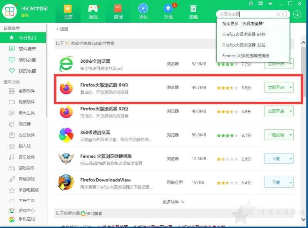308x228 pixels.
Task: Open the 净化 tab
Action: point(143,12)
